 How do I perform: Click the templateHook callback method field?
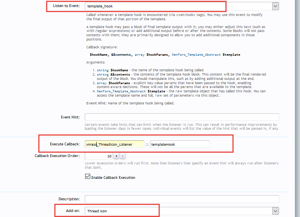(180, 144)
